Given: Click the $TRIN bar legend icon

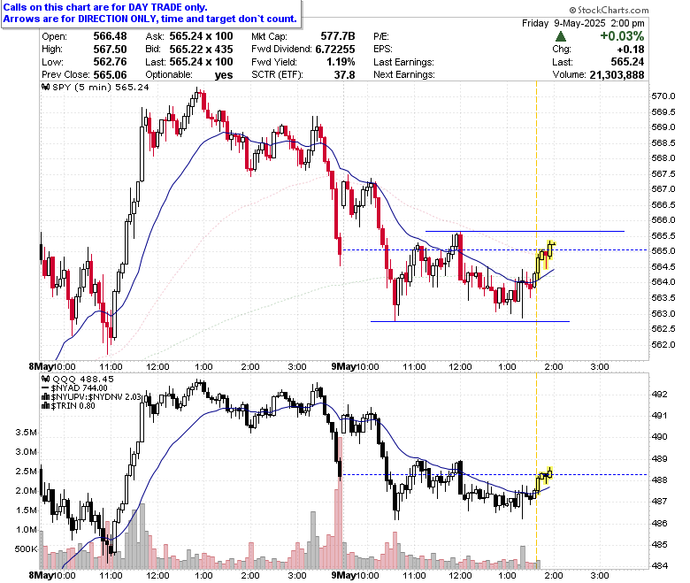Looking at the screenshot, I should click(45, 406).
